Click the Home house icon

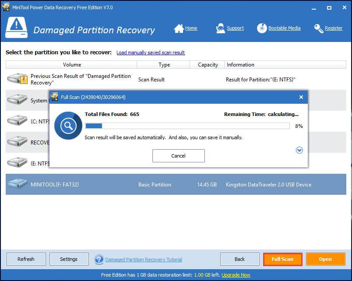(179, 28)
